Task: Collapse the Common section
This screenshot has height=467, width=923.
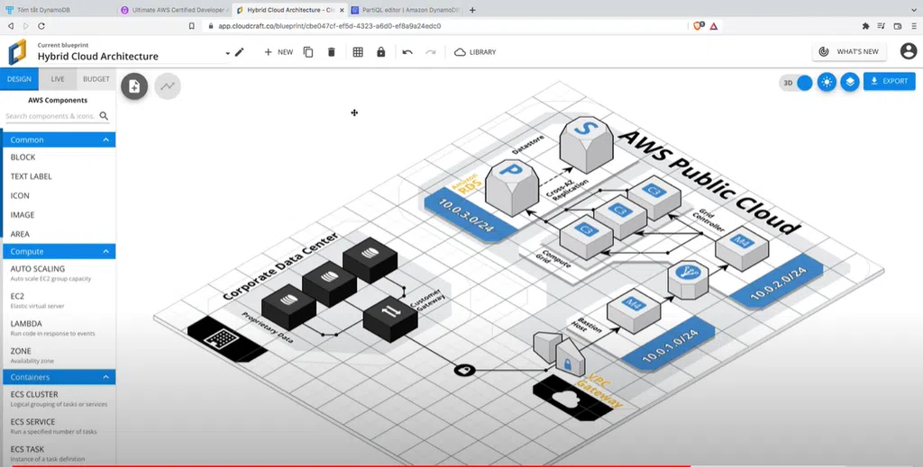Action: click(106, 139)
